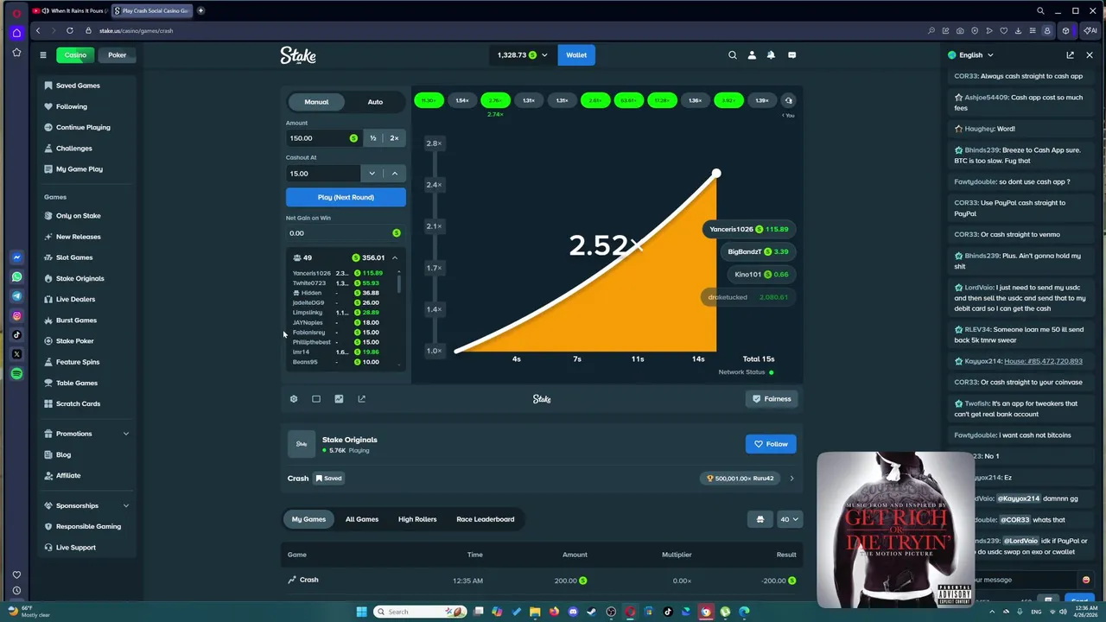
Task: Open balance currency dropdown
Action: pos(523,55)
